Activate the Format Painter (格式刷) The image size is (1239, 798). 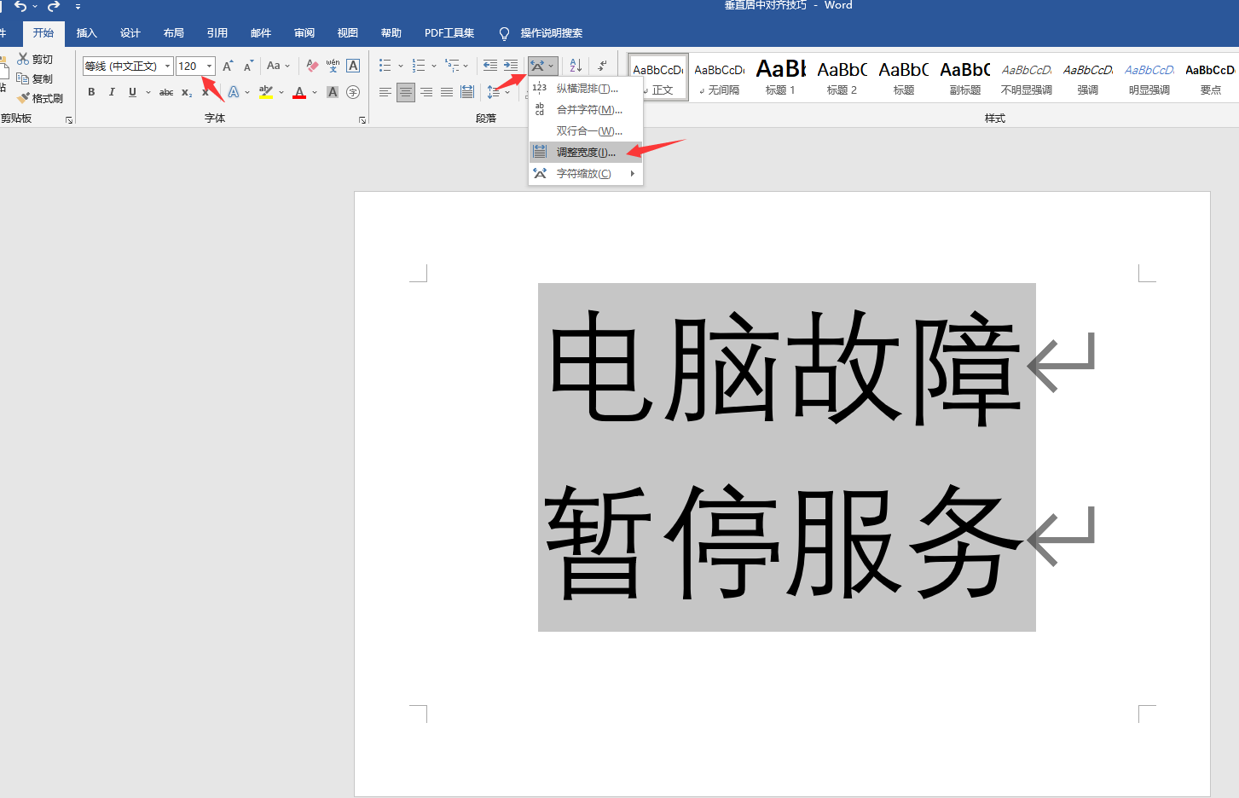(39, 98)
